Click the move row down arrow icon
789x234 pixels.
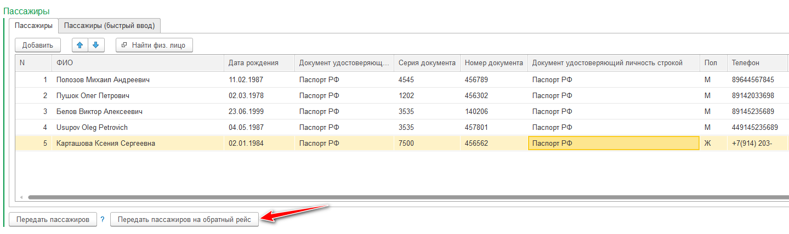point(95,45)
